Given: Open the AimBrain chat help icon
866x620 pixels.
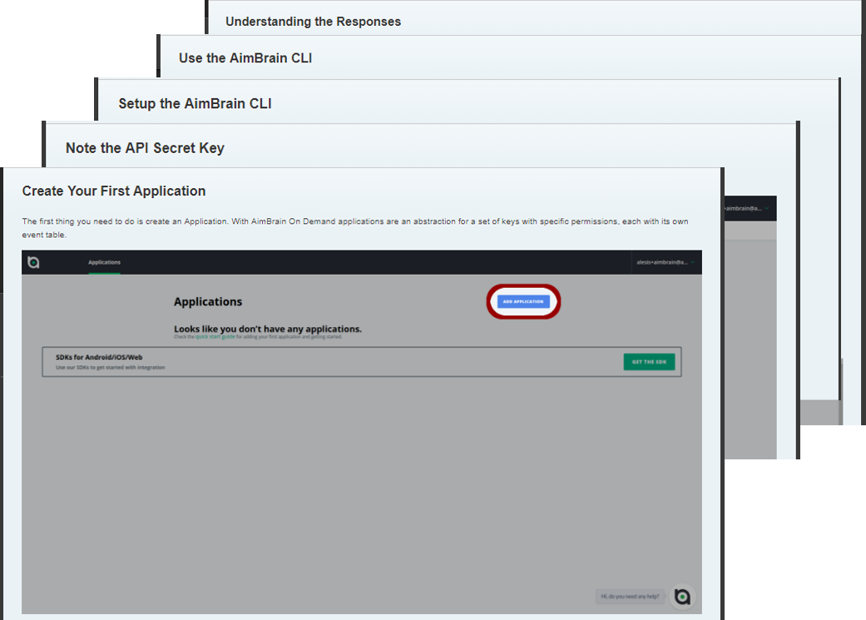Looking at the screenshot, I should click(682, 597).
